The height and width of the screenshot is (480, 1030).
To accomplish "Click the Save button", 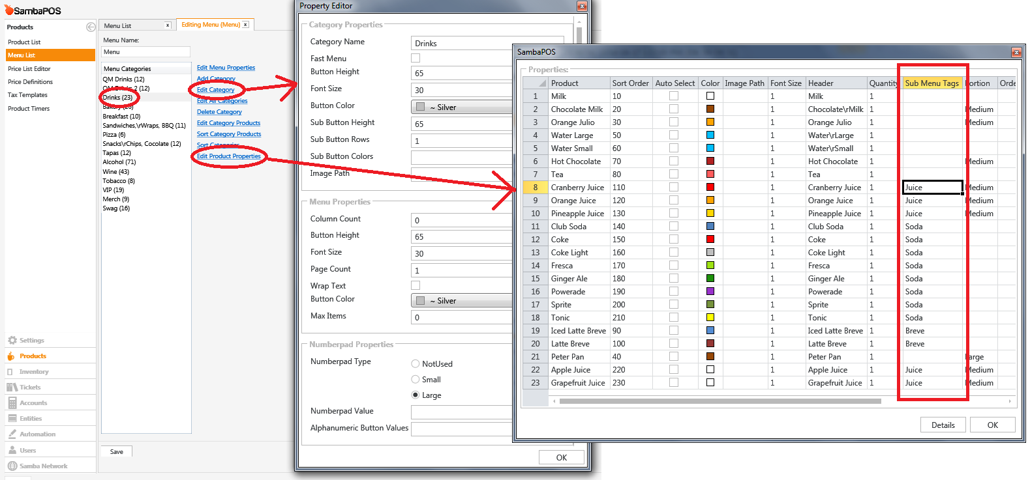I will 117,451.
